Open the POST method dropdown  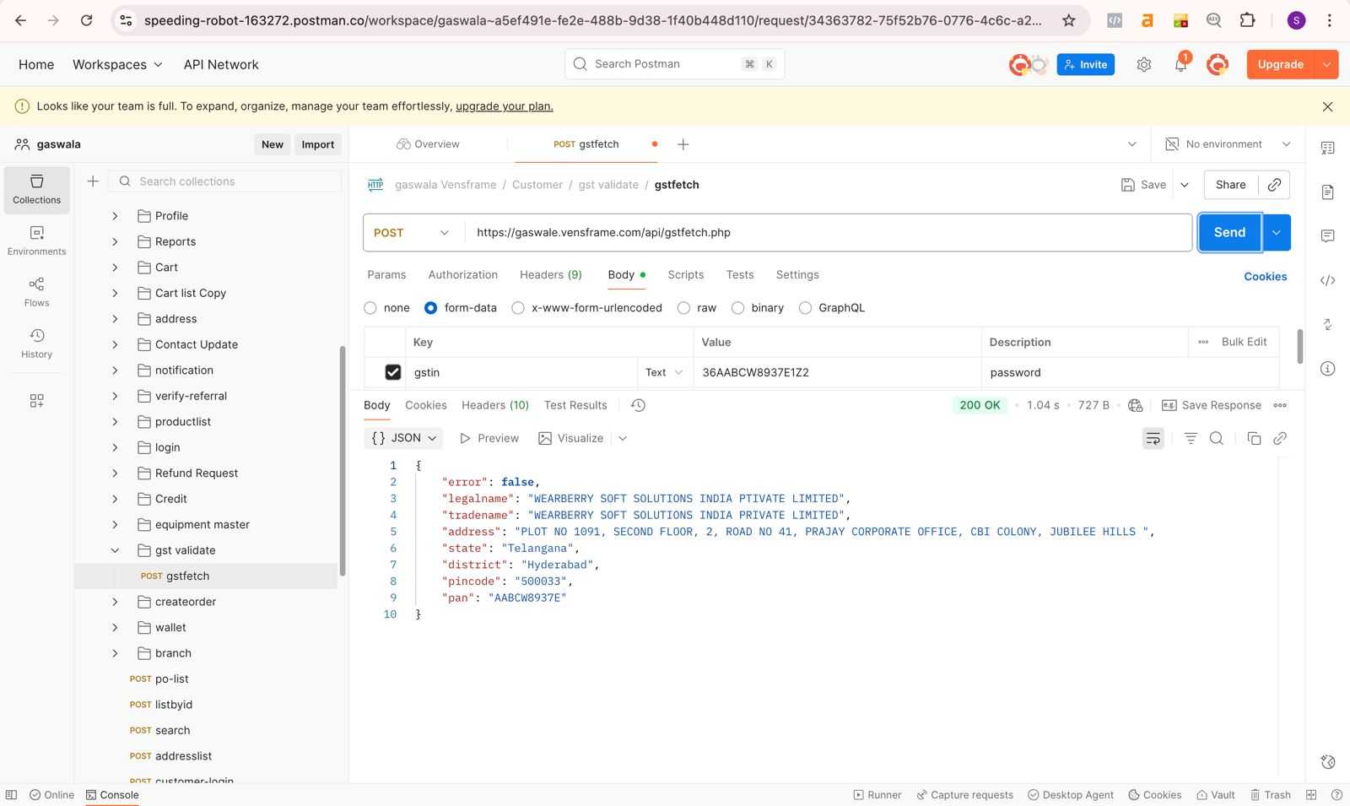[x=413, y=232]
